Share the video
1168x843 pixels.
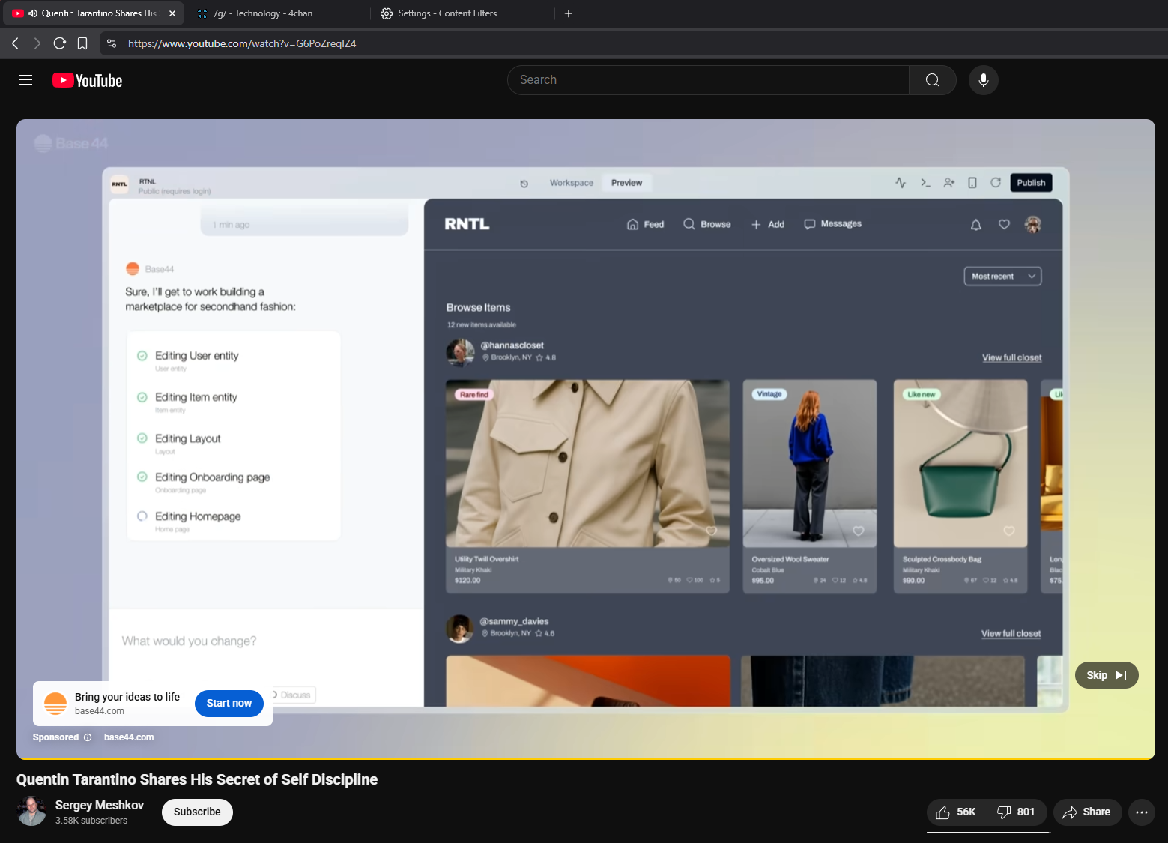click(1087, 812)
